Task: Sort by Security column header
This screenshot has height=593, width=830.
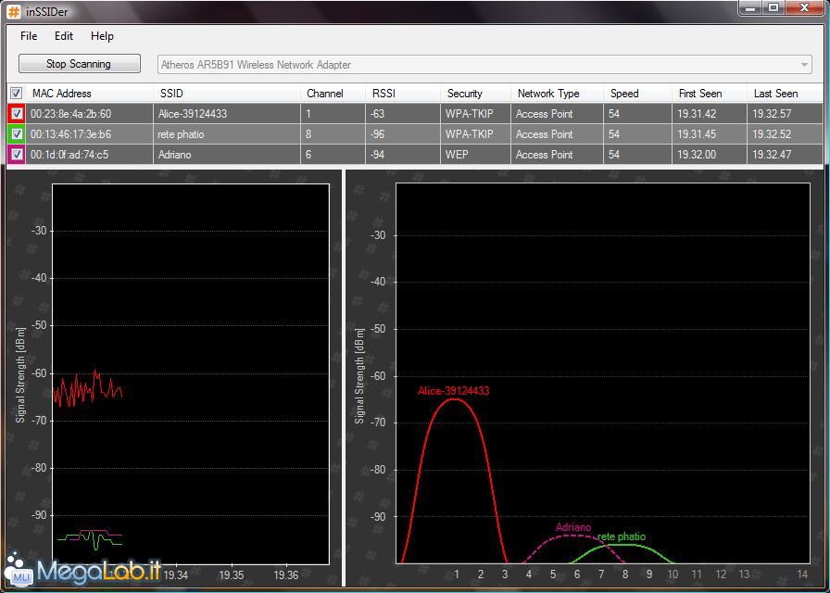Action: 465,94
